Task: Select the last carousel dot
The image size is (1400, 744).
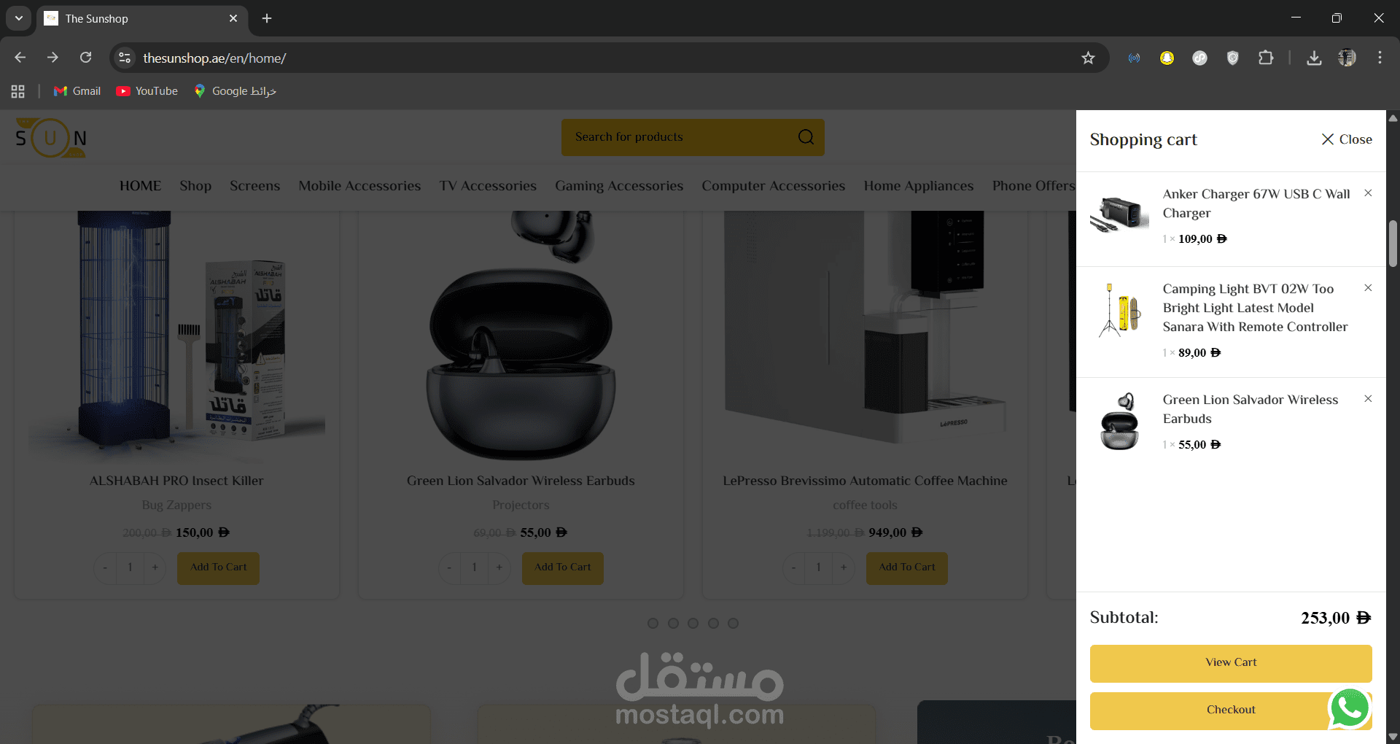Action: pos(733,624)
